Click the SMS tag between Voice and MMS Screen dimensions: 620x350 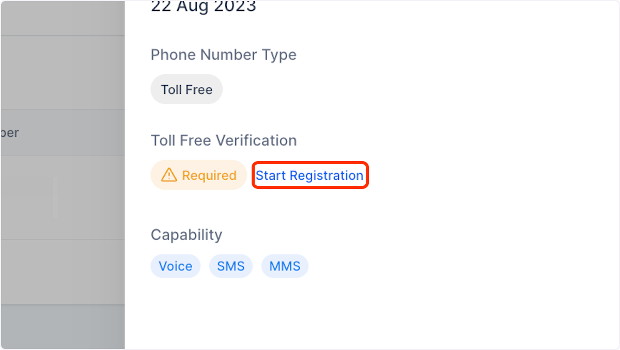point(231,266)
